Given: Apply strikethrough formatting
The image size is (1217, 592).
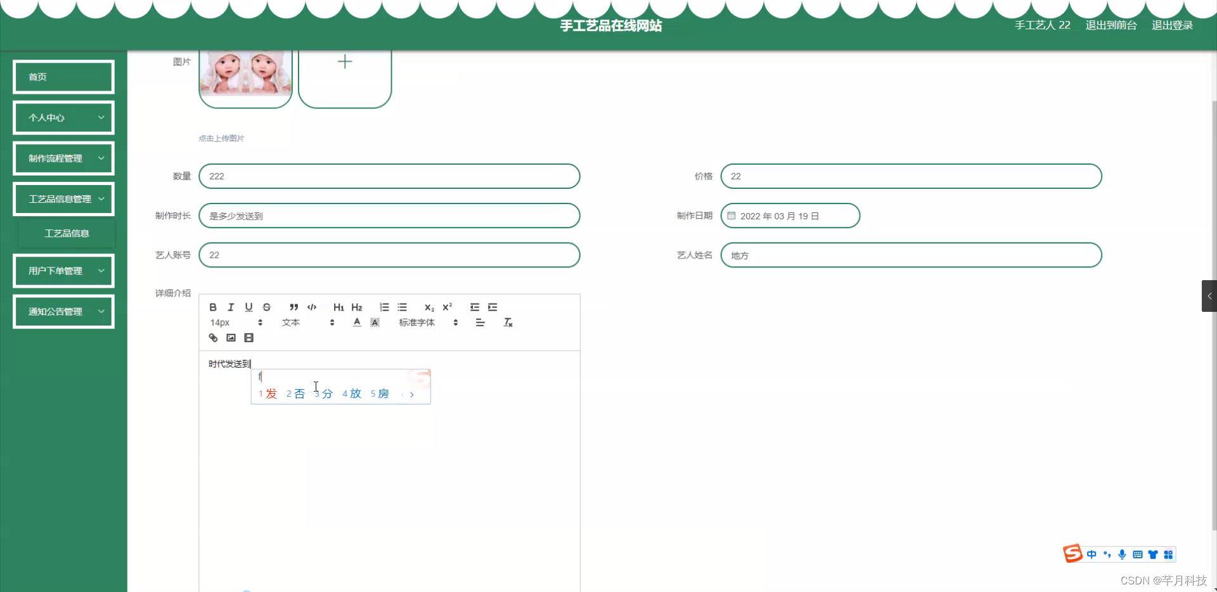Looking at the screenshot, I should click(x=266, y=307).
